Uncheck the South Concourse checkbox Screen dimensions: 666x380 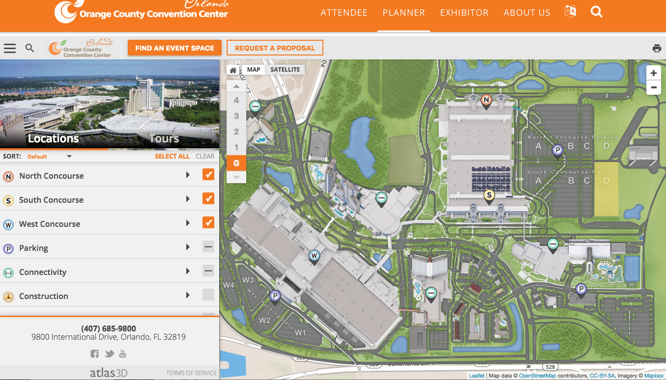[x=208, y=199]
